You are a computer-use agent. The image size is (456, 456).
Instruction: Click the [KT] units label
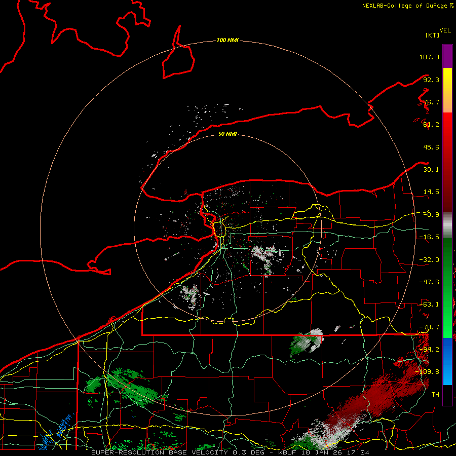click(433, 35)
